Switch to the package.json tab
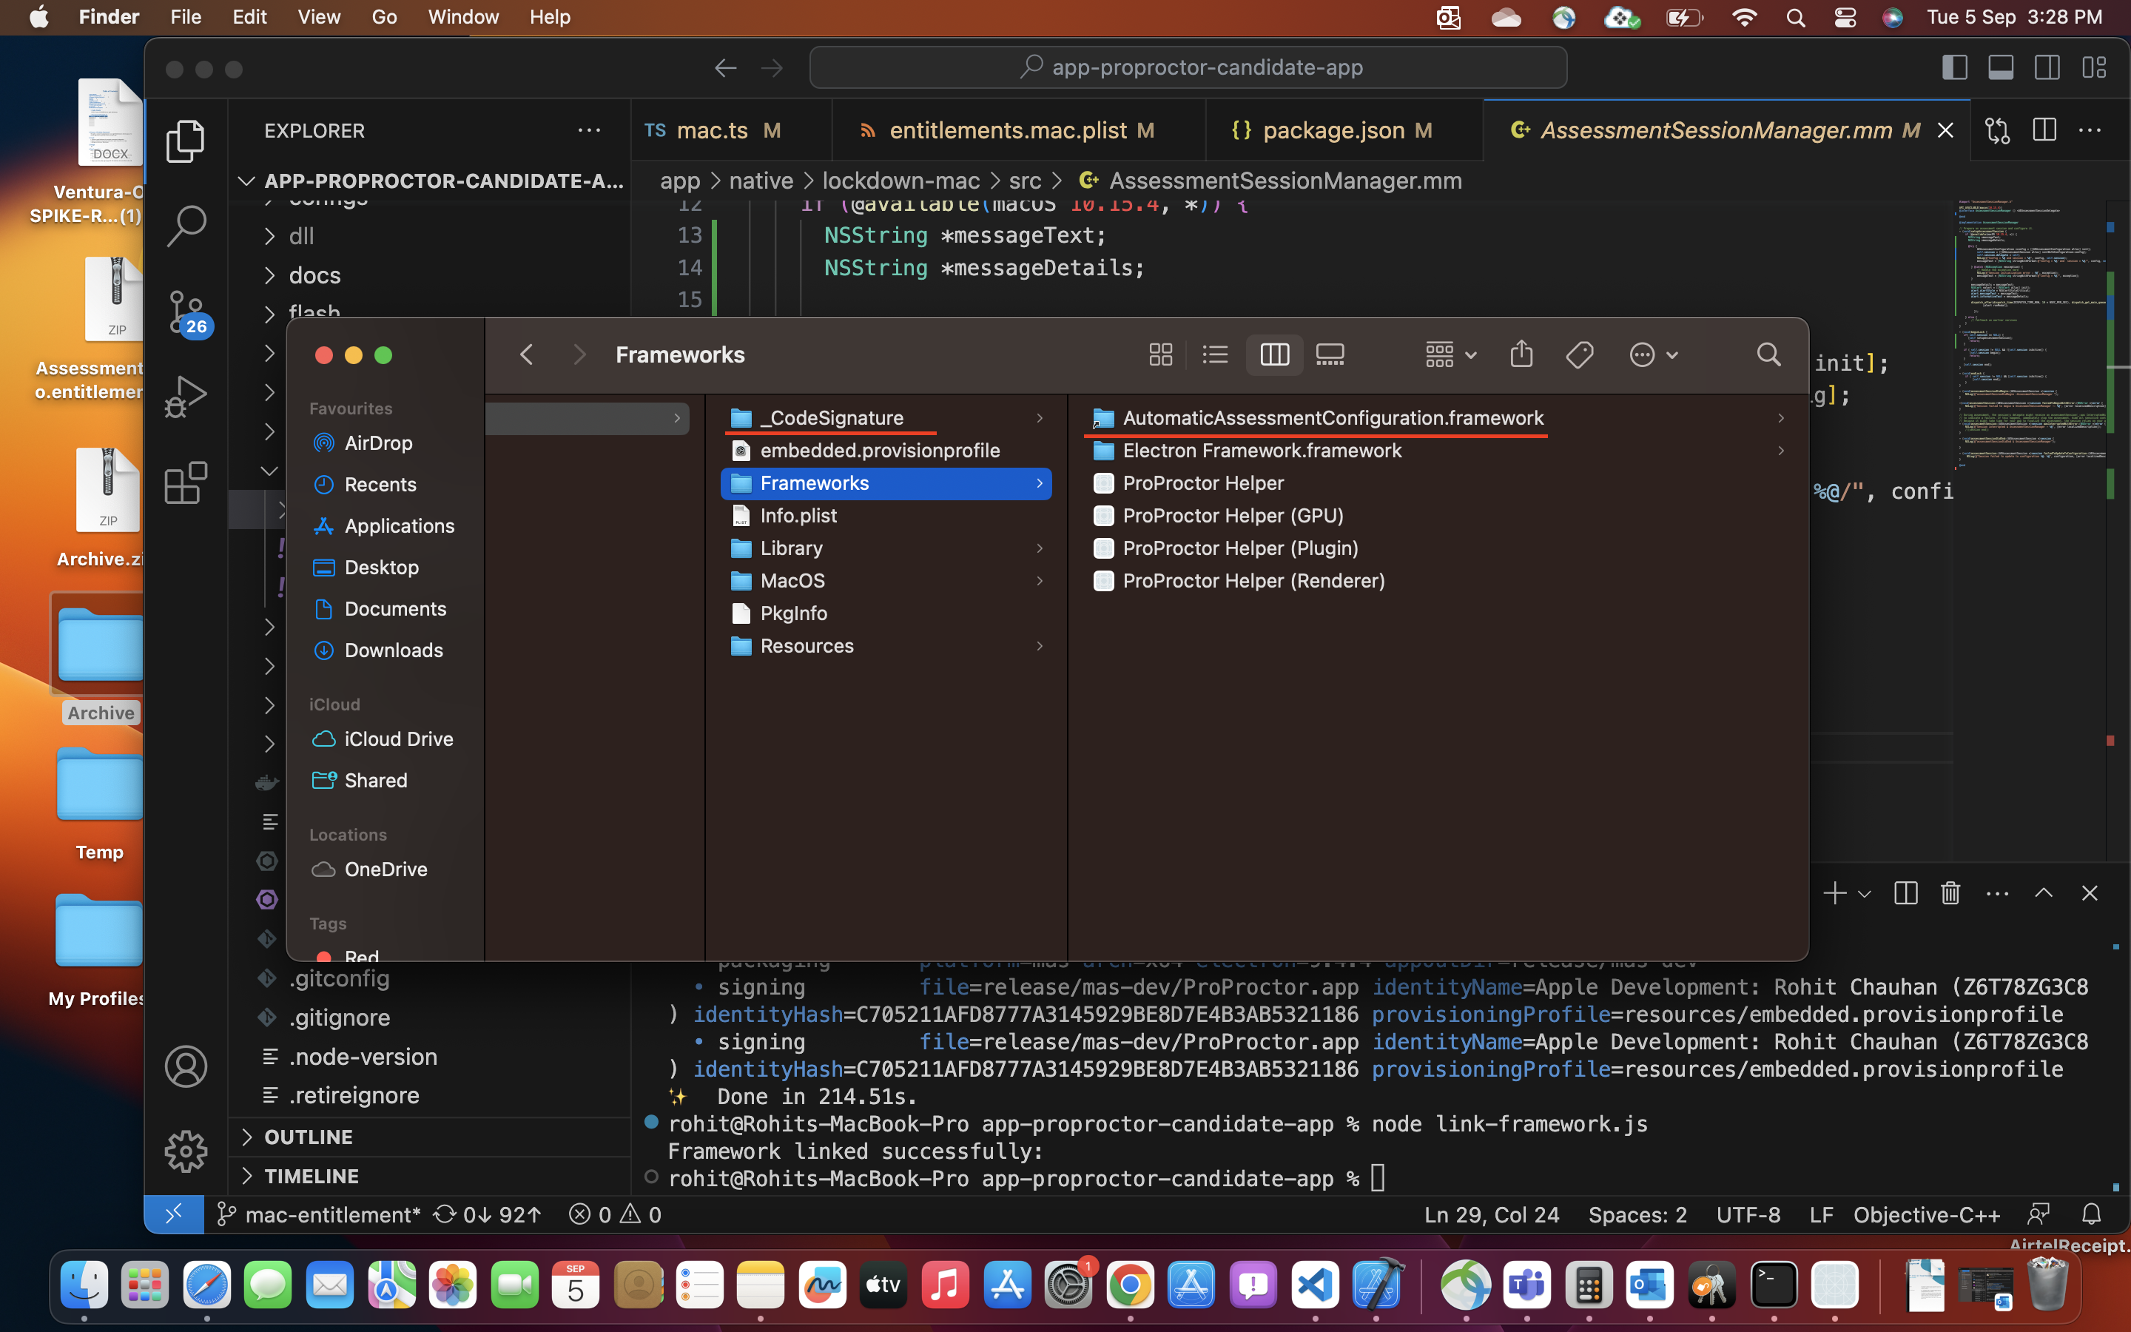The image size is (2131, 1332). click(x=1333, y=129)
